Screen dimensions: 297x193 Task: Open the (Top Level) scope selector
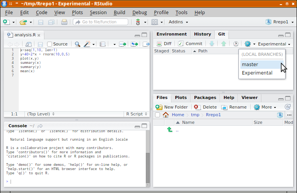click(41, 114)
